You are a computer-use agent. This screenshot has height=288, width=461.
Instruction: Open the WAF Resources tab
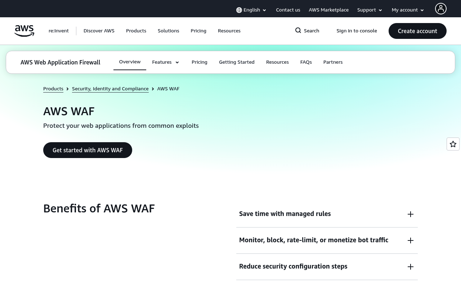click(x=277, y=62)
